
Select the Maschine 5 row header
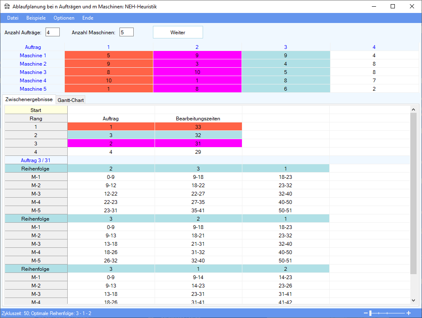(x=33, y=89)
